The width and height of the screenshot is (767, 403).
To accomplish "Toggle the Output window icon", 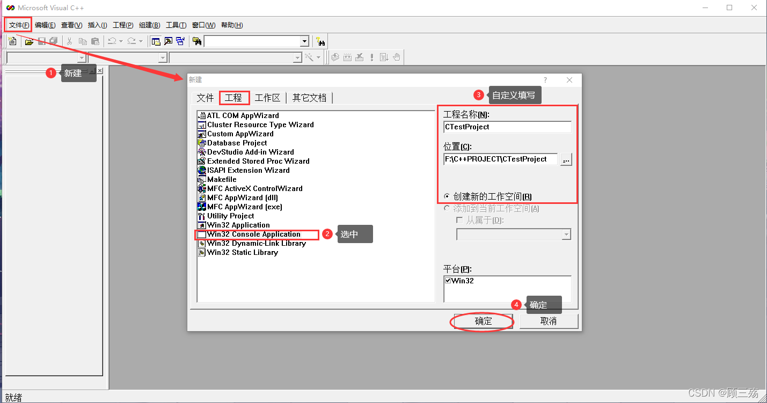I will [168, 41].
